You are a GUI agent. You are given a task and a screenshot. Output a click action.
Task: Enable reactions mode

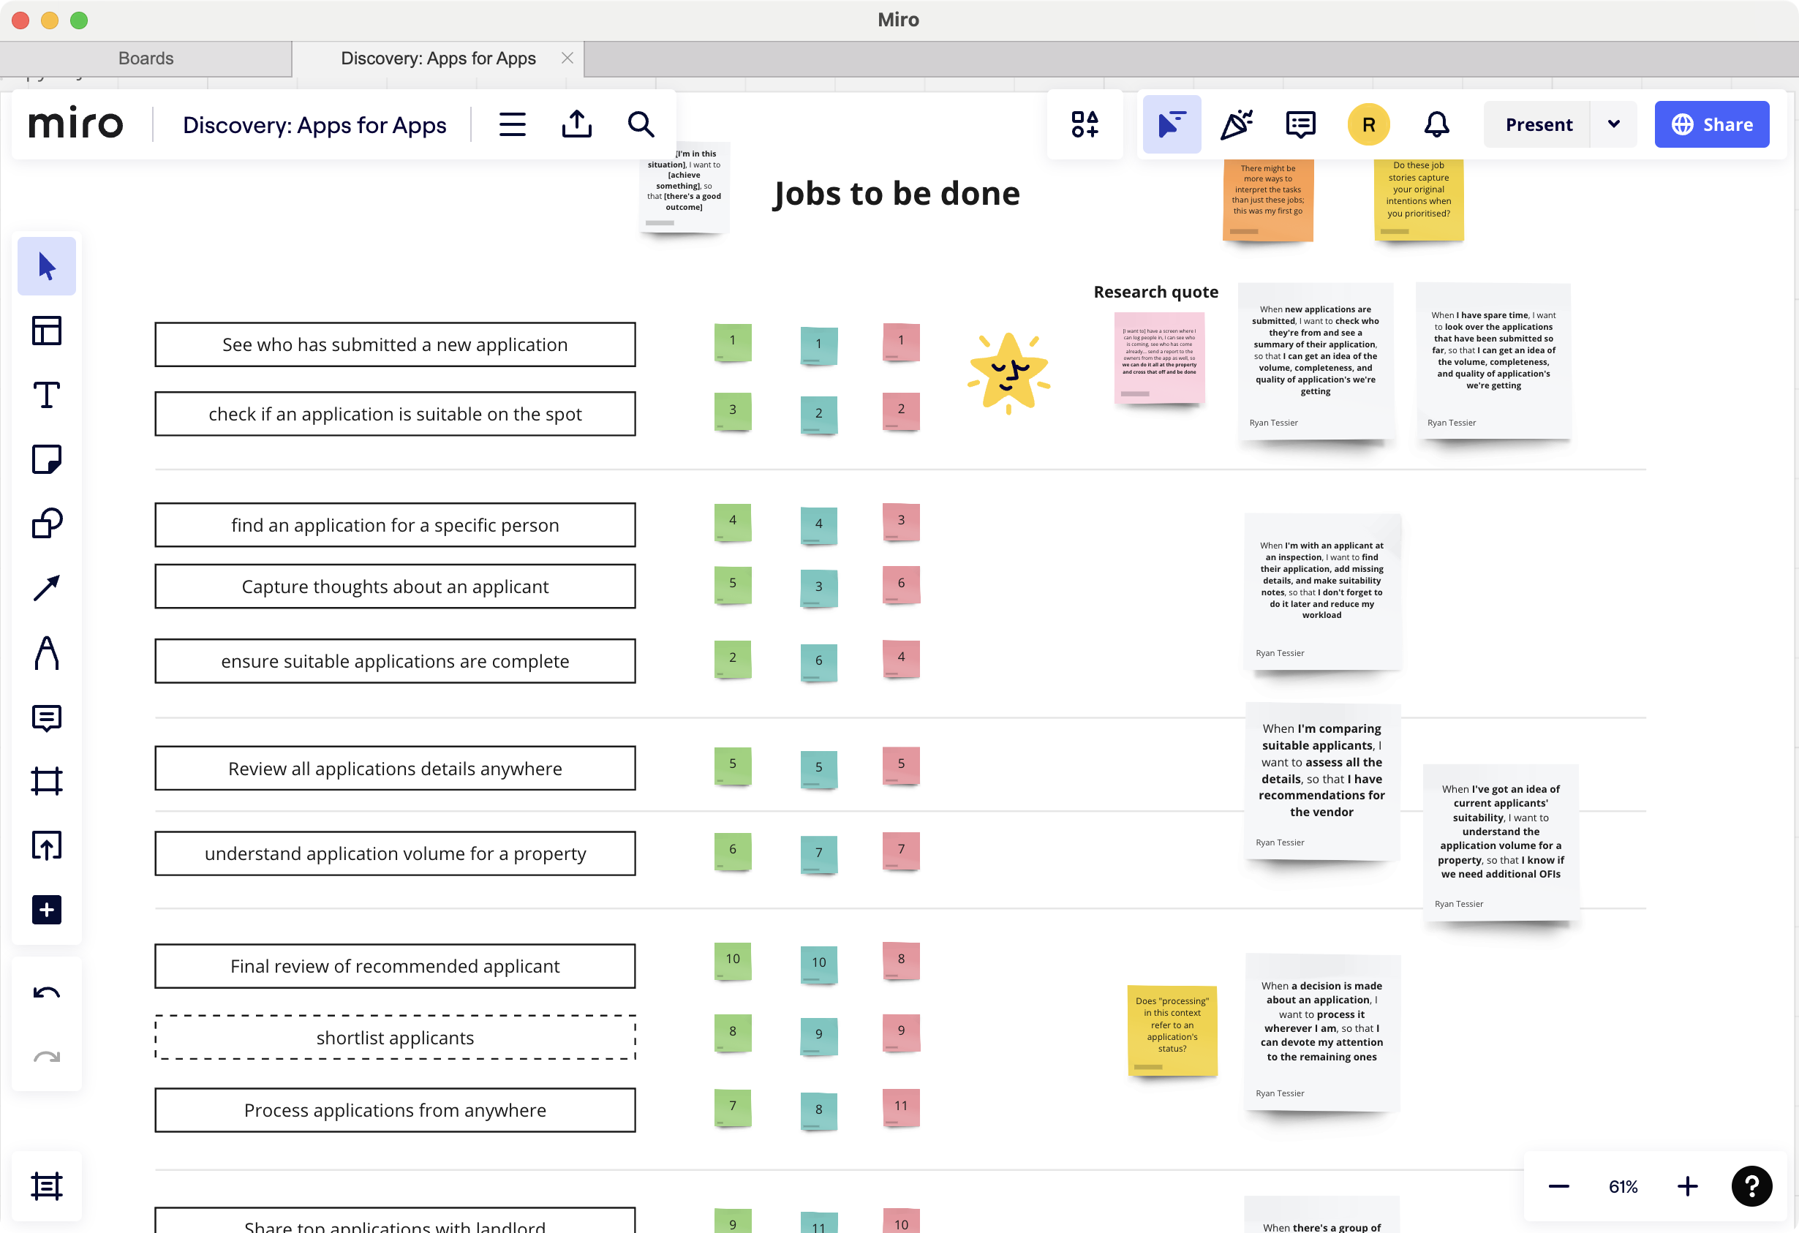(x=1235, y=124)
